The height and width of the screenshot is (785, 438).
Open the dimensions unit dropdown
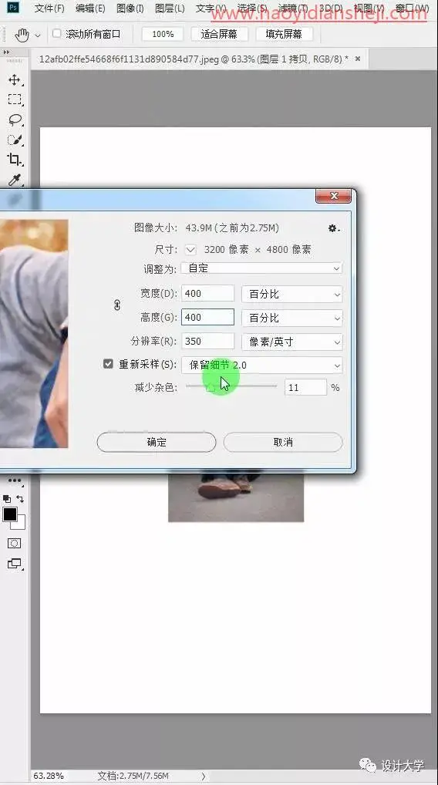190,249
